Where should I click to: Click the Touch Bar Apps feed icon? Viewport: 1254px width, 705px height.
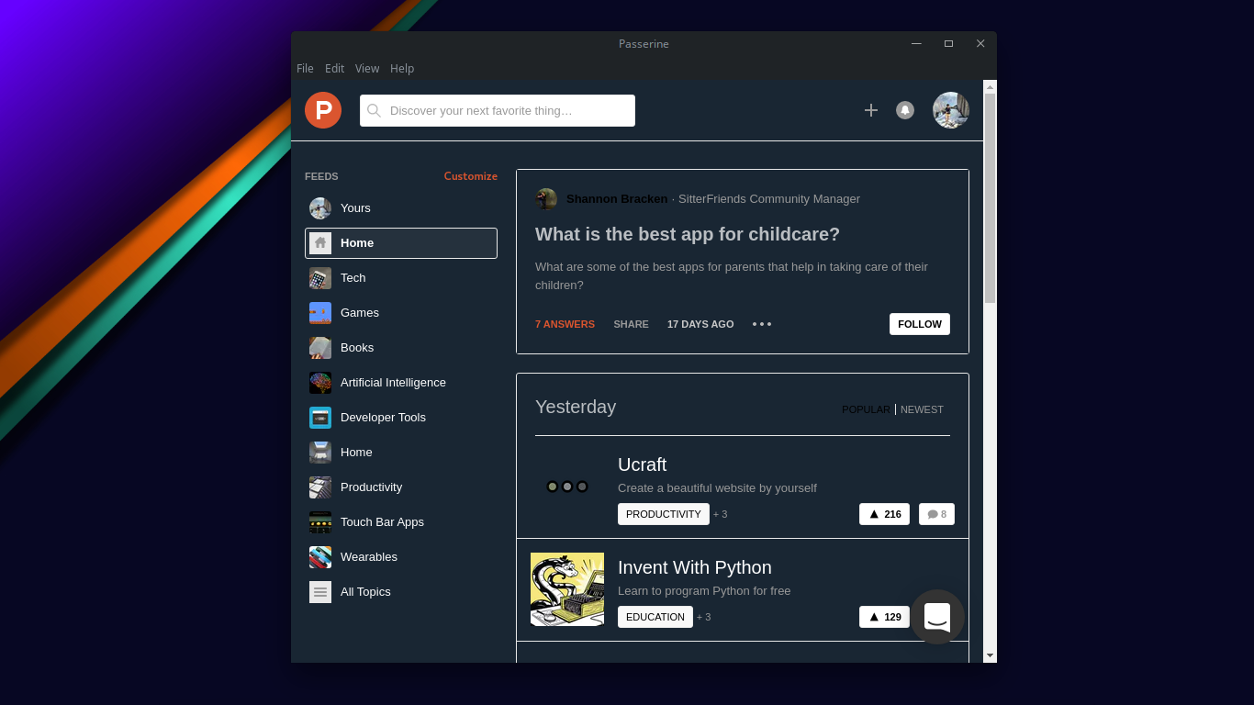click(x=320, y=522)
